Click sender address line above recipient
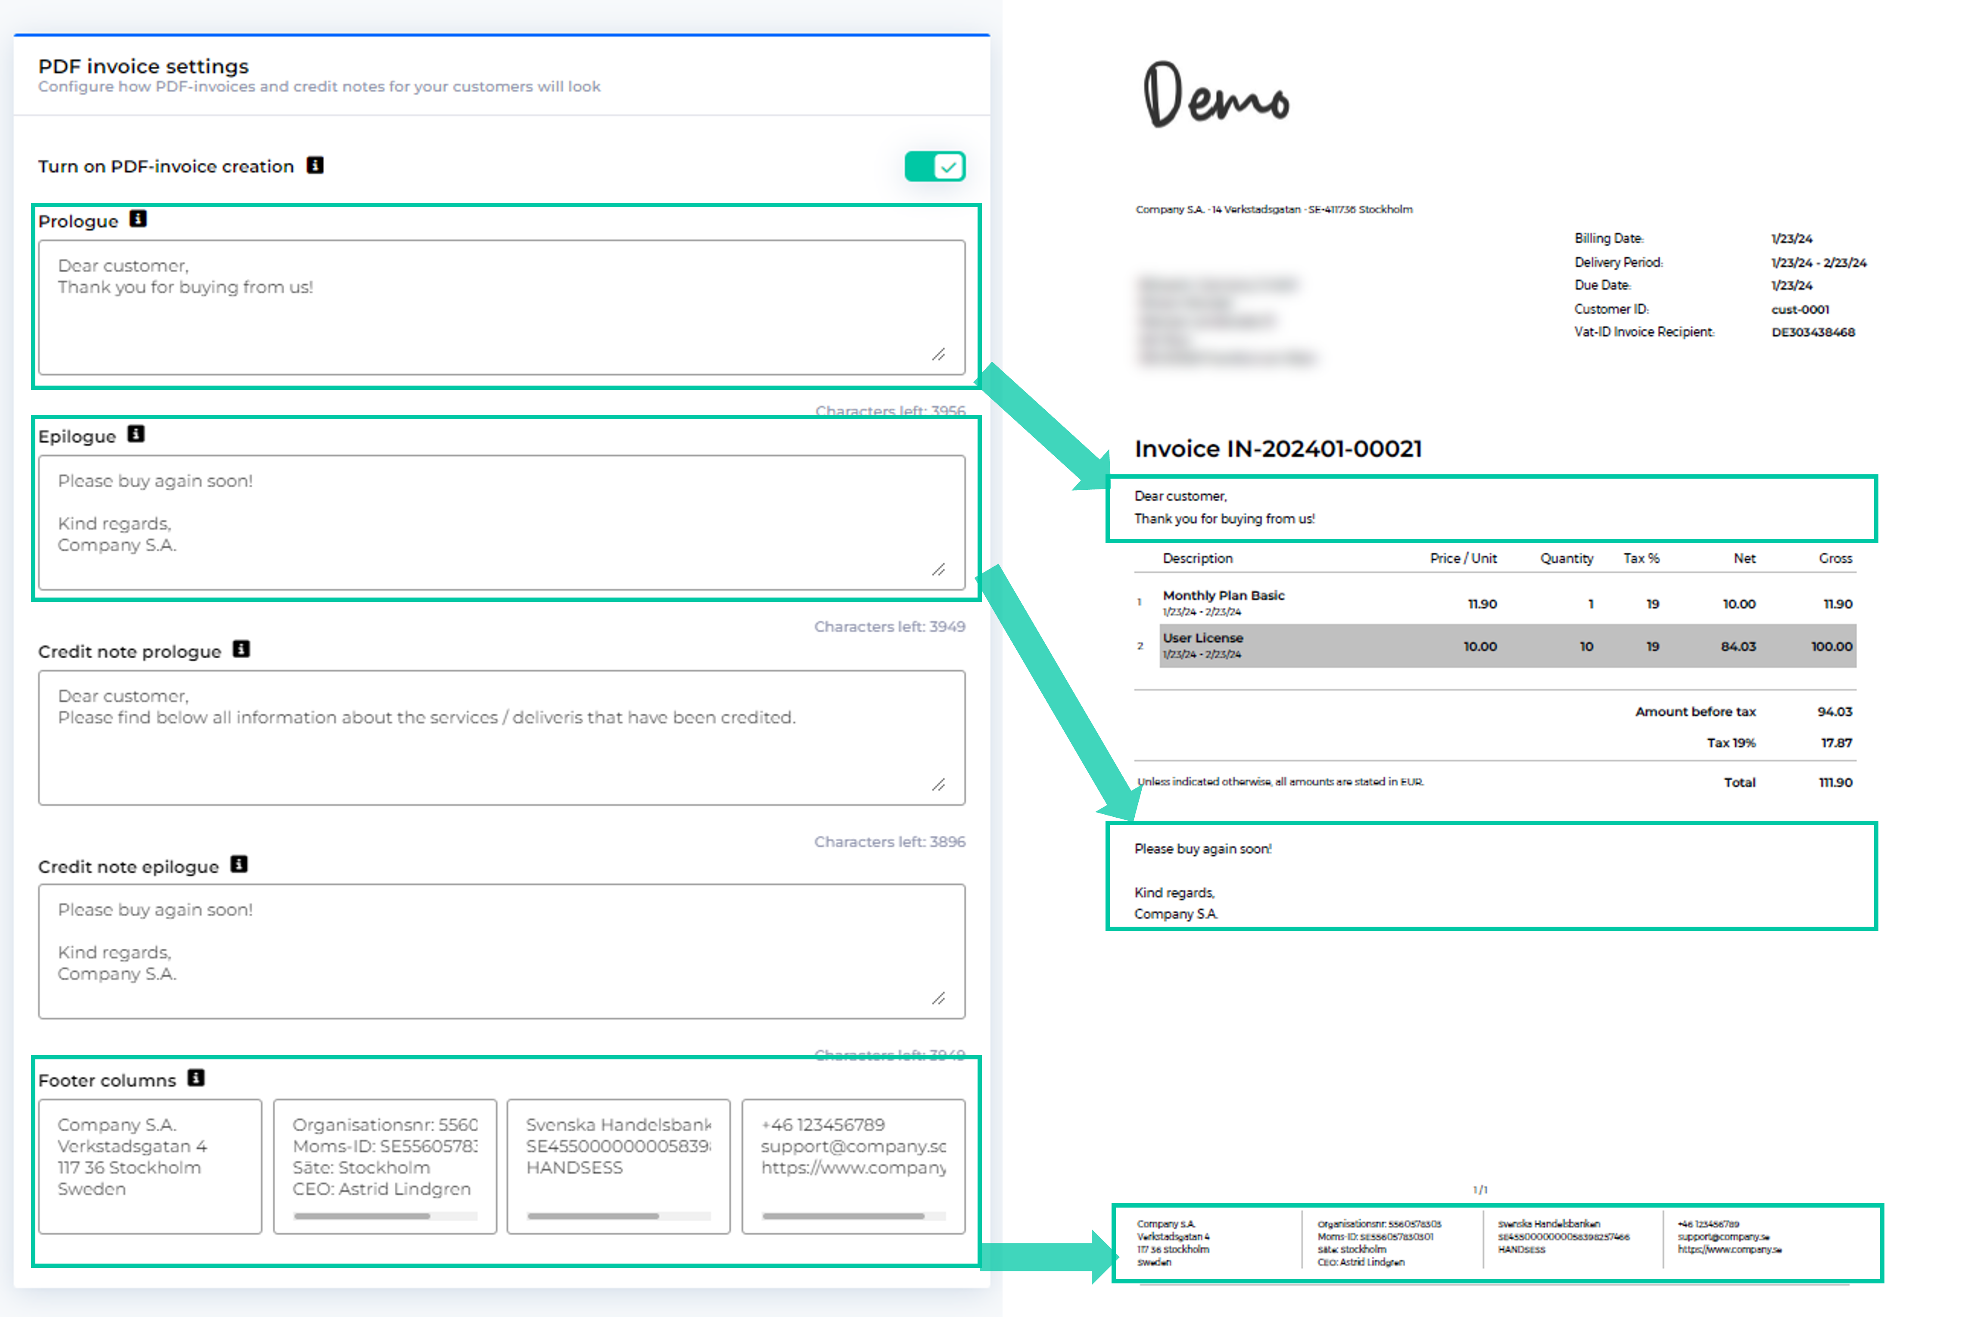1962x1317 pixels. coord(1274,209)
